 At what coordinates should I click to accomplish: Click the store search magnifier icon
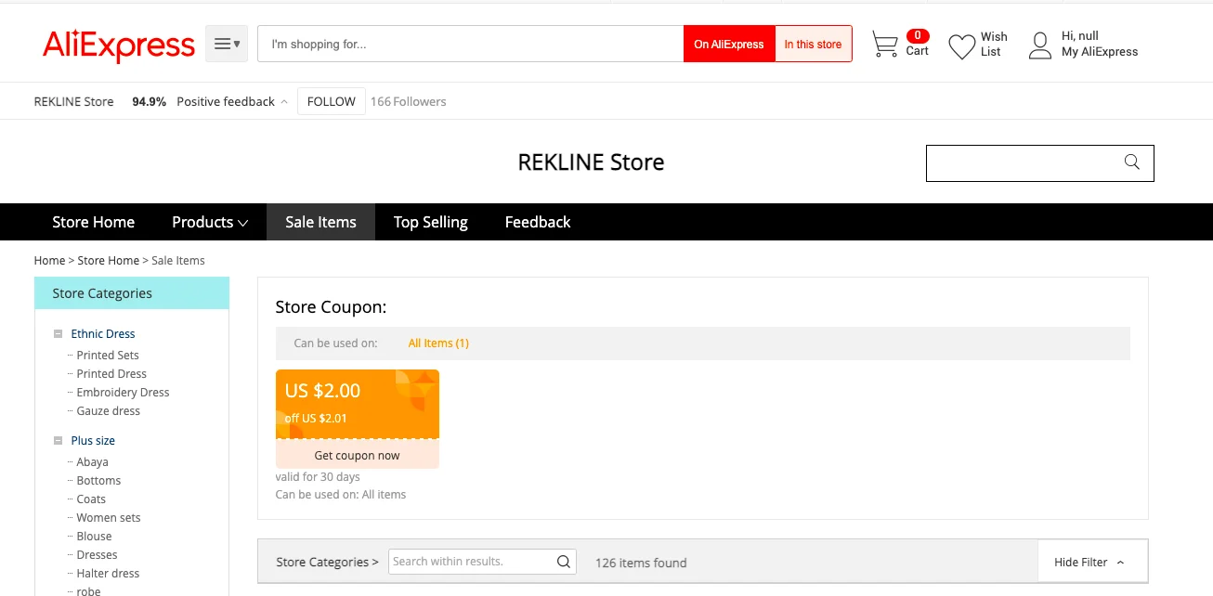coord(1131,162)
